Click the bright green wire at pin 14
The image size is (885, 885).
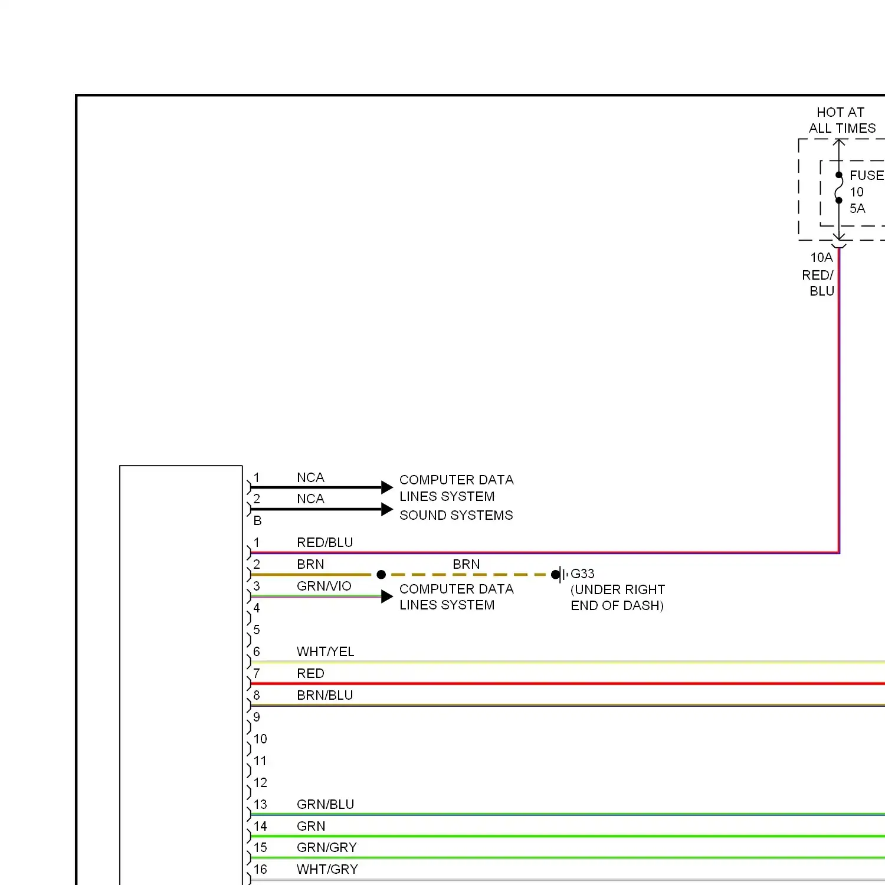click(x=568, y=836)
